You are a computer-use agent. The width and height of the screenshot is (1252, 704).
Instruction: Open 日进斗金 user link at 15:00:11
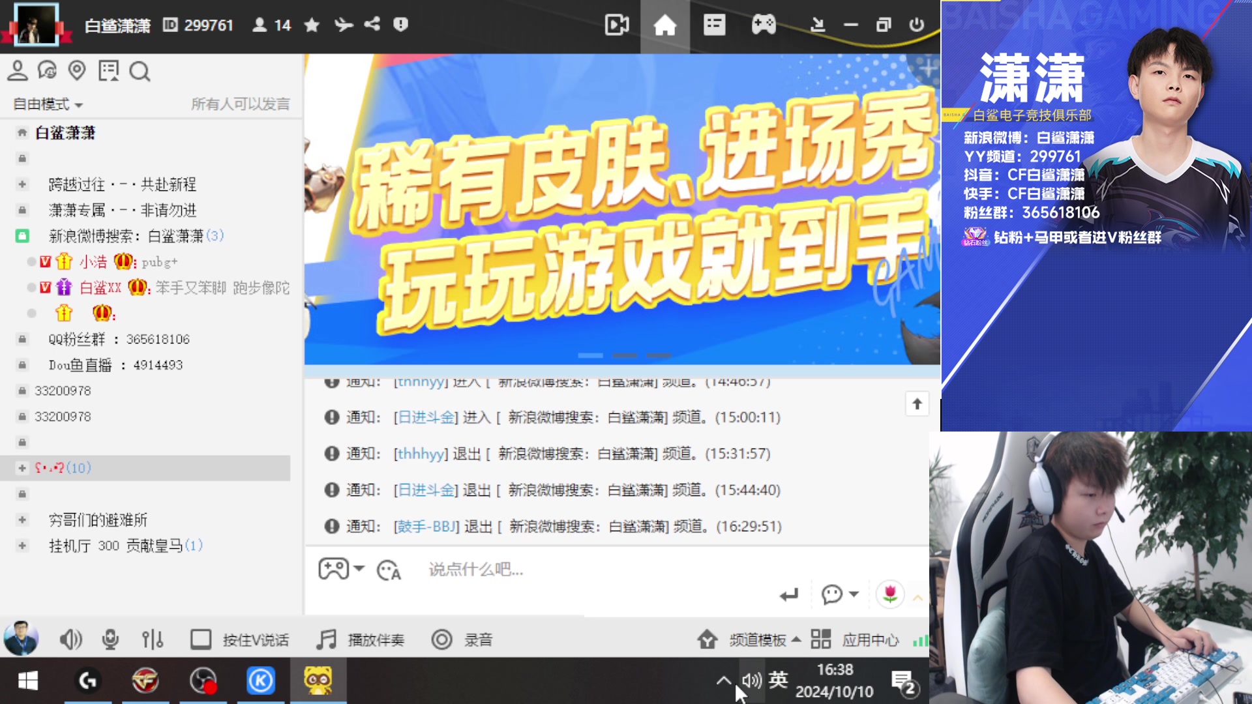(x=426, y=417)
